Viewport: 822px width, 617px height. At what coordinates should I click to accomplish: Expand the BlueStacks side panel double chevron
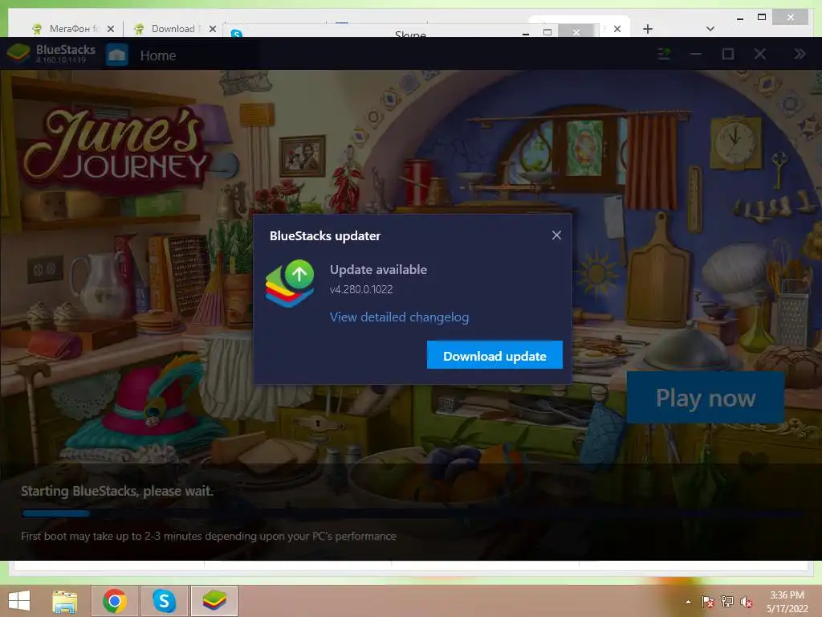click(x=800, y=54)
